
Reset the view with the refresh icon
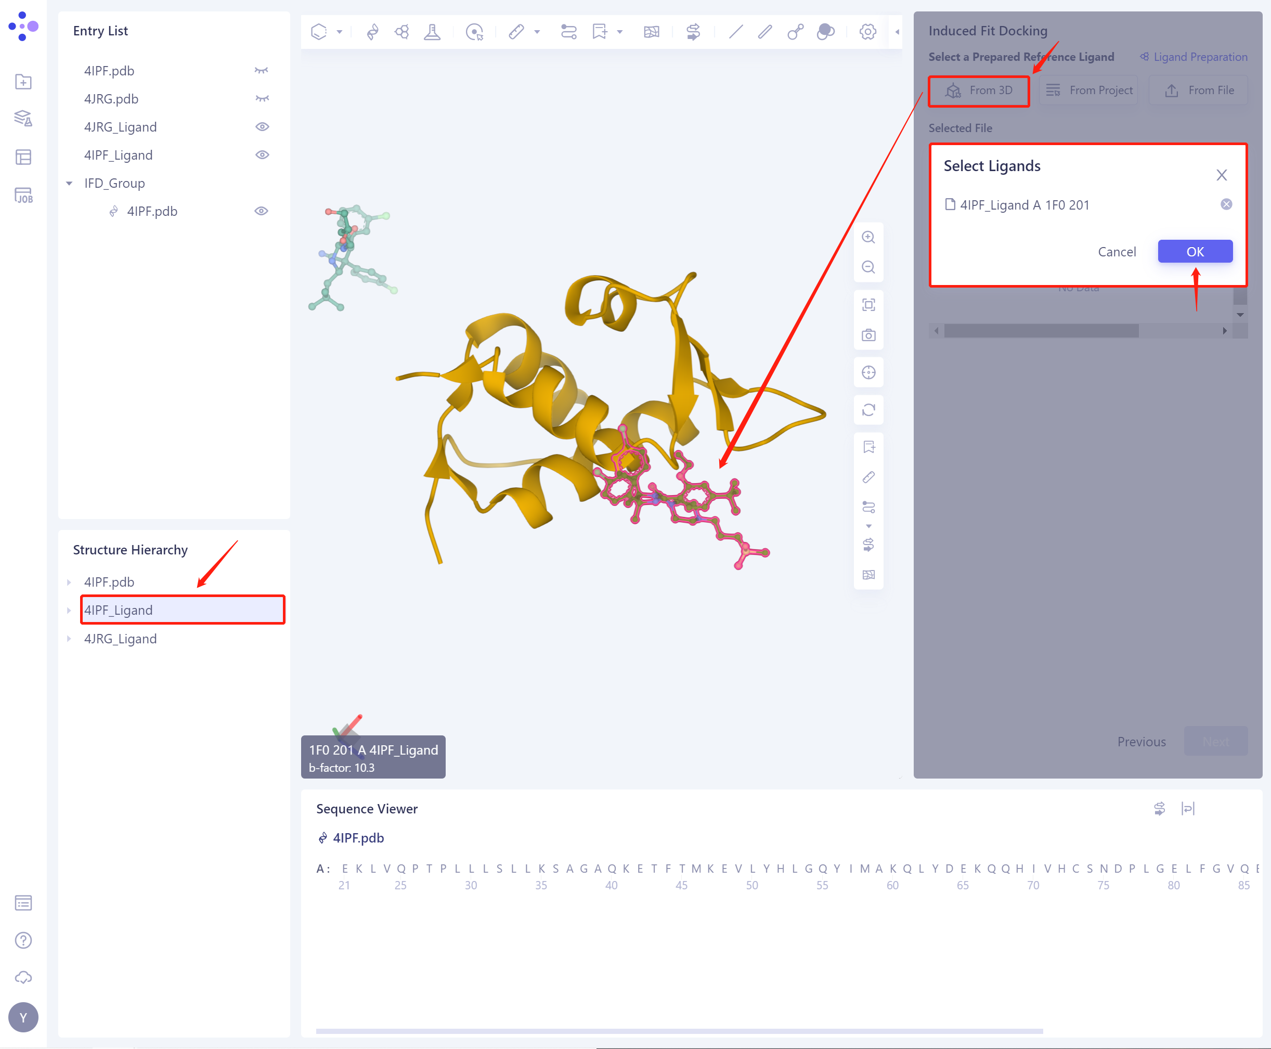pyautogui.click(x=868, y=410)
